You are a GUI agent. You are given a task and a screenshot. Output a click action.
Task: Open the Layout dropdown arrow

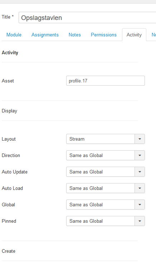pyautogui.click(x=140, y=139)
